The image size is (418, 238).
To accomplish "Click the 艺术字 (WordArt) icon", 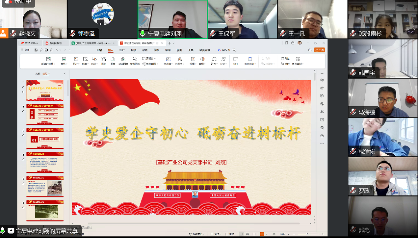I will click(180, 59).
